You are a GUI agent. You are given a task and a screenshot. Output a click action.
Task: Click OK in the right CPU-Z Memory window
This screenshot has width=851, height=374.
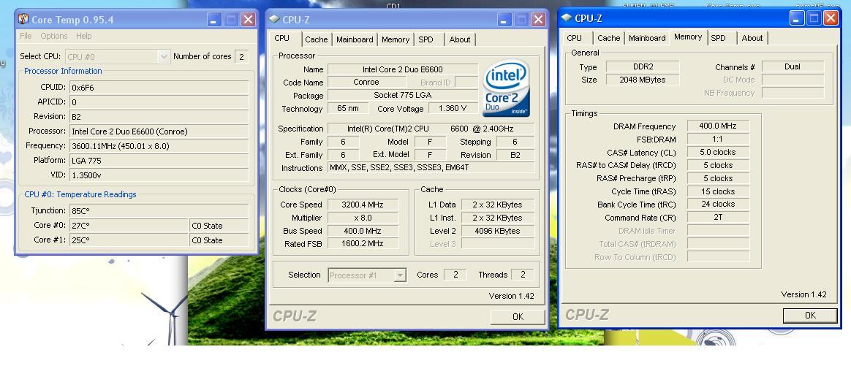[810, 316]
